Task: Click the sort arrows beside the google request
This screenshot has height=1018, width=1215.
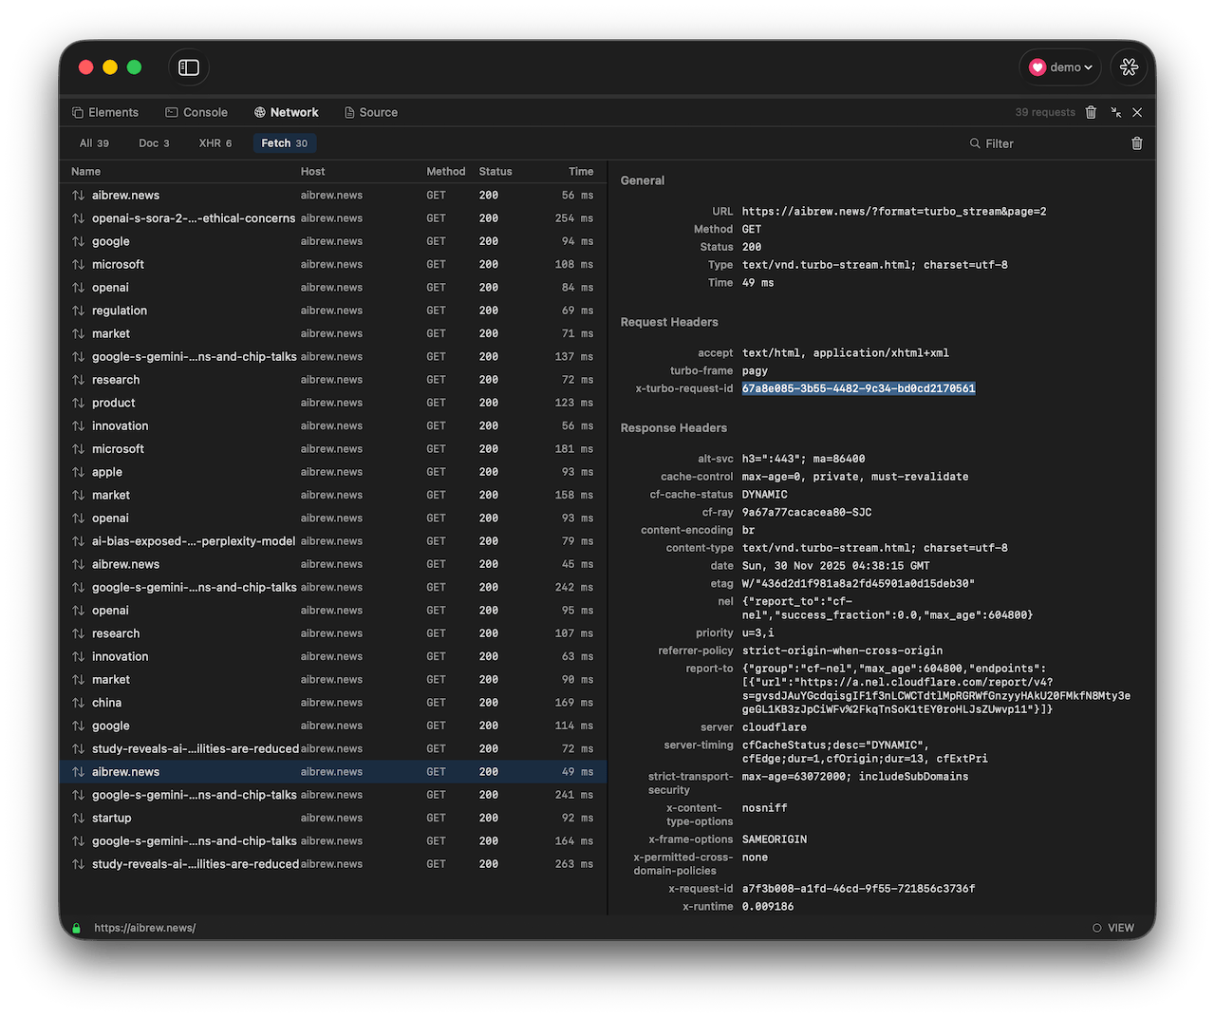Action: pos(78,241)
